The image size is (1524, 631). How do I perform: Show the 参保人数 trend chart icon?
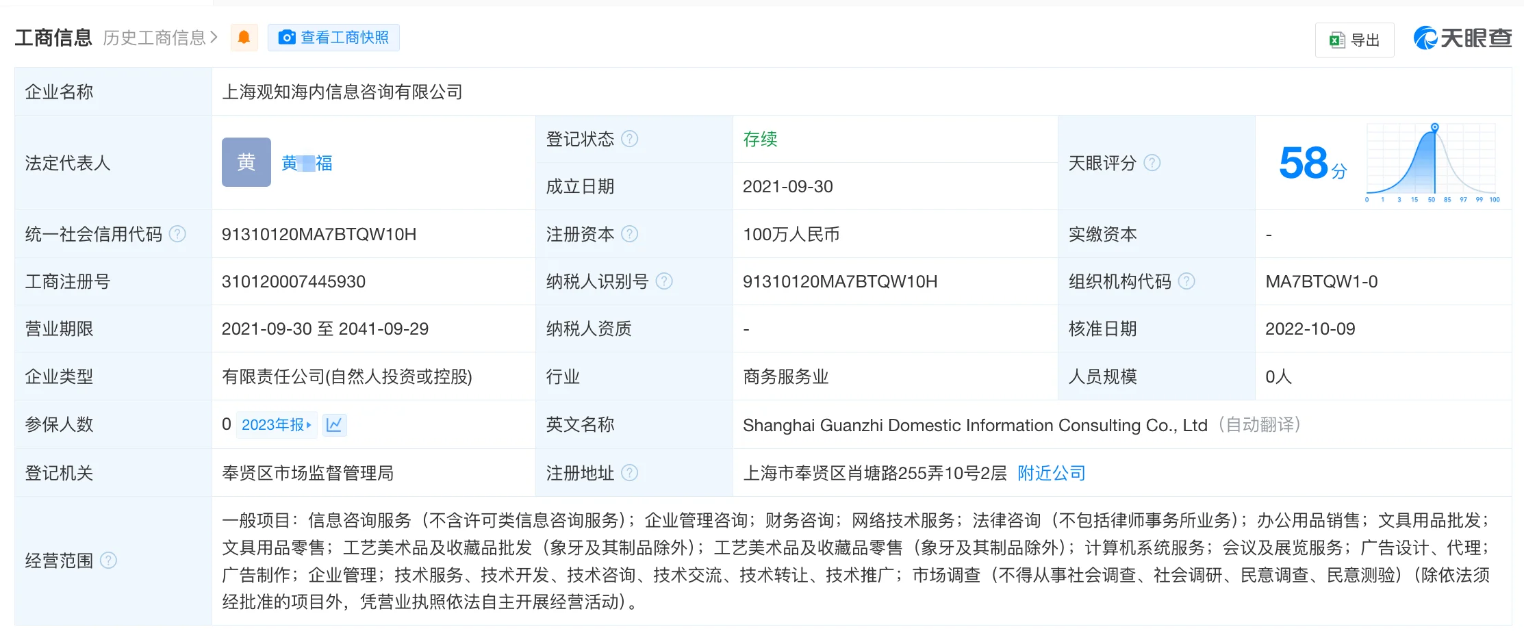coord(334,425)
